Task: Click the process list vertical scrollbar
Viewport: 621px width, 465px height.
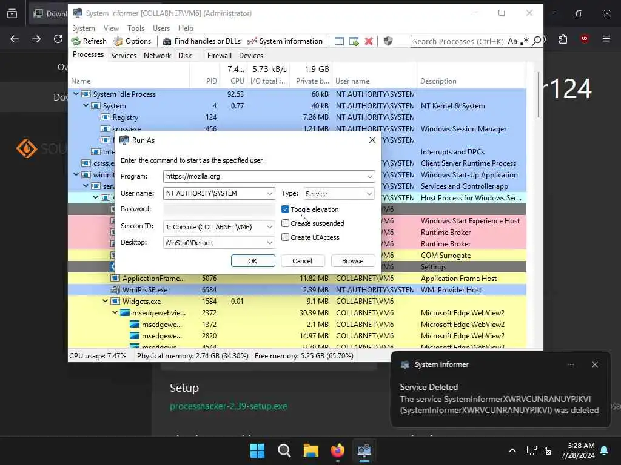Action: pos(538,95)
